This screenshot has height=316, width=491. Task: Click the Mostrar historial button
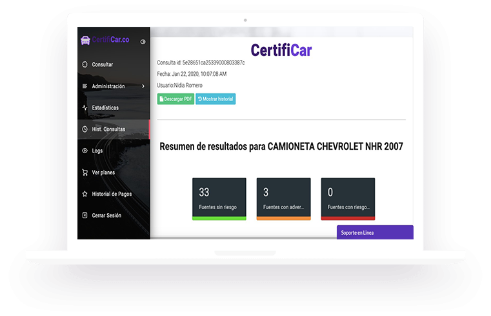(x=215, y=99)
